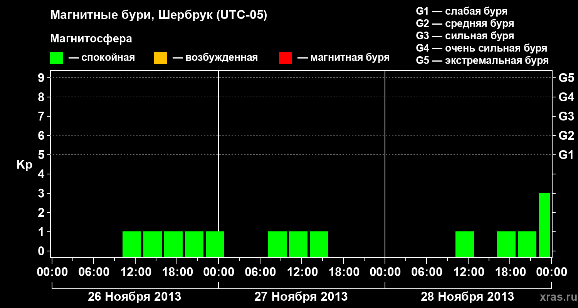
Task: Select the 13:00–16:00 bar on 26 November
Action: pyautogui.click(x=153, y=244)
